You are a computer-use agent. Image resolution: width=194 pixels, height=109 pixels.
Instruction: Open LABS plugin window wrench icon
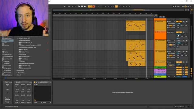pyautogui.click(x=38, y=82)
